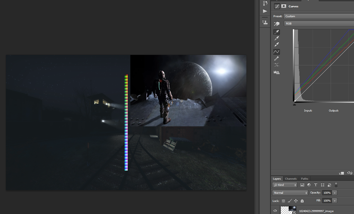Open the Fill slider dropdown arrow

tap(335, 201)
